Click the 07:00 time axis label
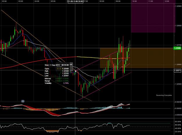 86,1
